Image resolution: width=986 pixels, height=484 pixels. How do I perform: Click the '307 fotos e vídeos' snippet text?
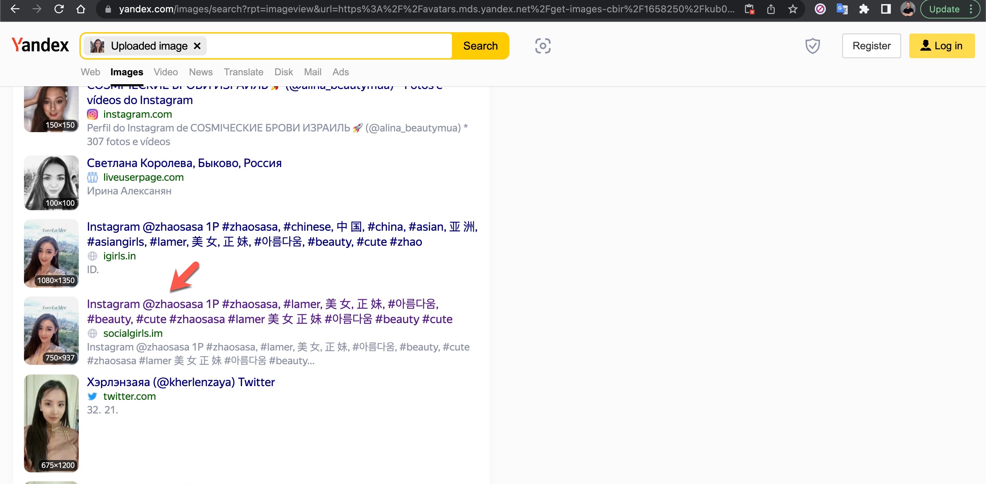129,142
